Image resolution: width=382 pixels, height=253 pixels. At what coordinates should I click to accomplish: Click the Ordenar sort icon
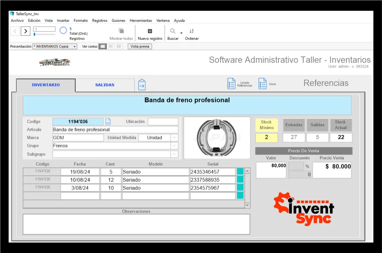tap(191, 31)
